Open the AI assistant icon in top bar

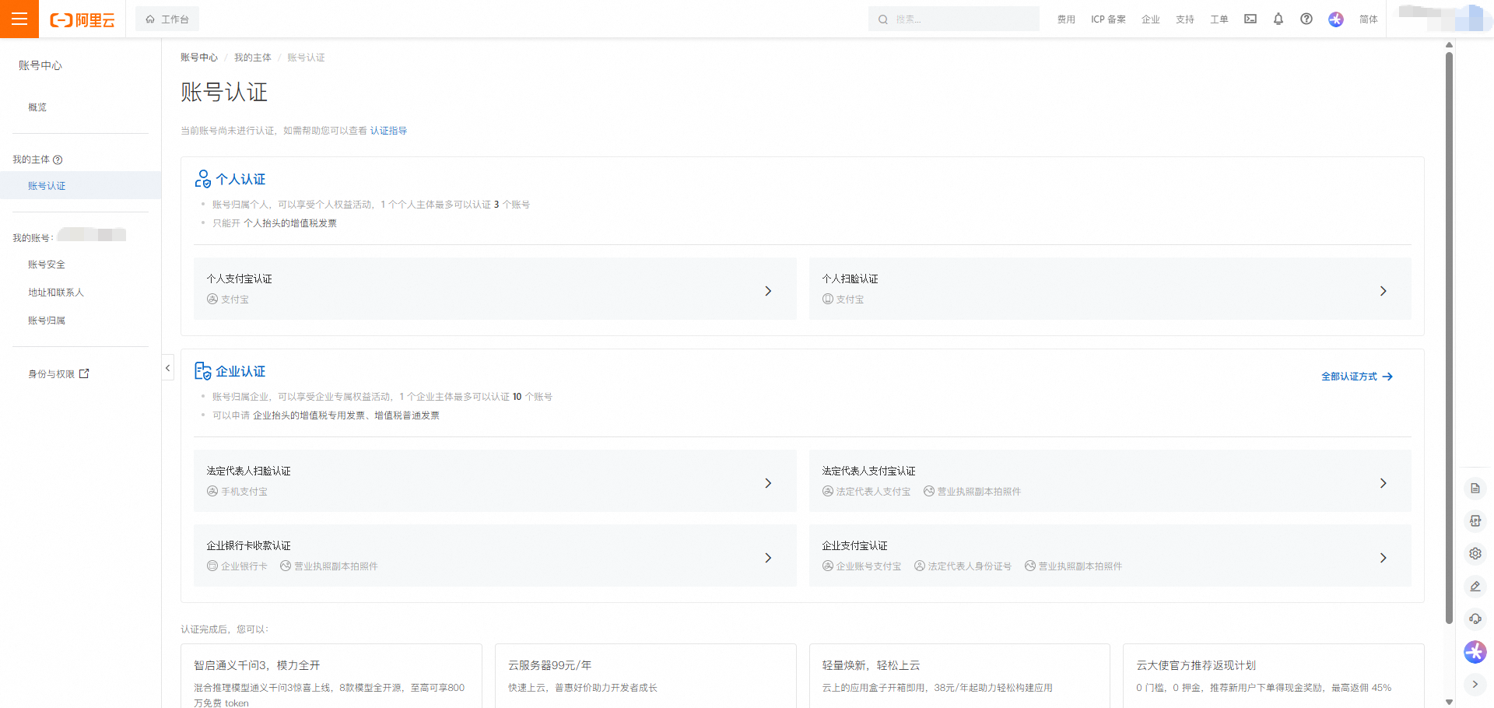coord(1335,19)
